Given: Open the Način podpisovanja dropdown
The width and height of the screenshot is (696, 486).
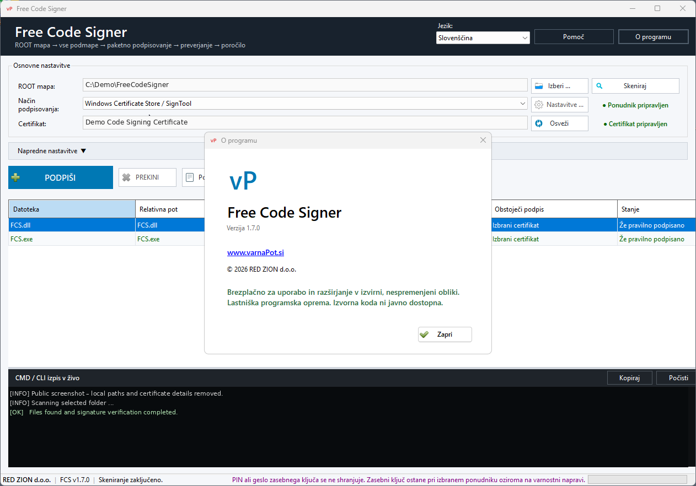Looking at the screenshot, I should [305, 104].
